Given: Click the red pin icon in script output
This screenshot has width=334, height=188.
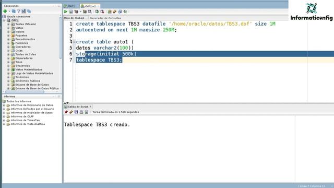Looking at the screenshot, I should coord(66,112).
